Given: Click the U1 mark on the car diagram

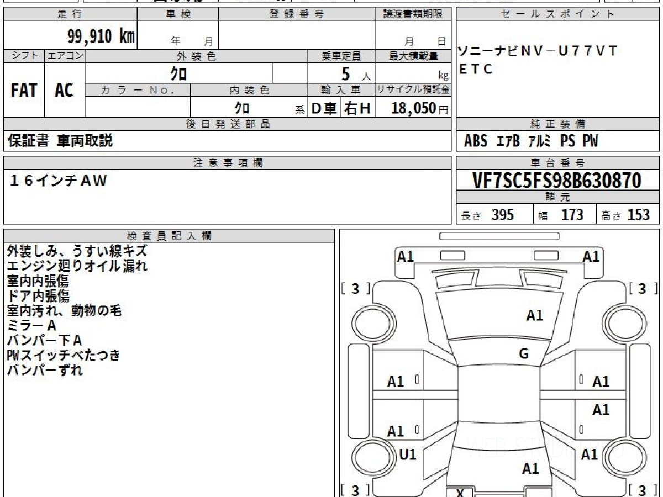Looking at the screenshot, I should coord(408,454).
